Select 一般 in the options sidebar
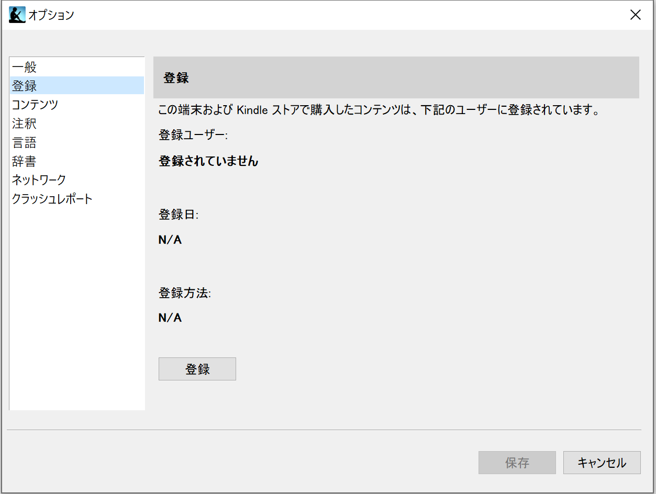656x494 pixels. [x=25, y=67]
